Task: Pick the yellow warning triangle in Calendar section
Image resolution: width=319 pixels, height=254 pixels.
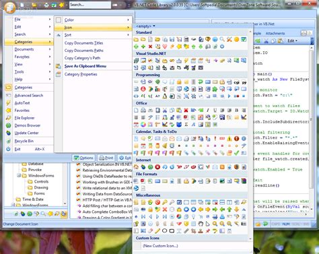Action: coord(229,139)
